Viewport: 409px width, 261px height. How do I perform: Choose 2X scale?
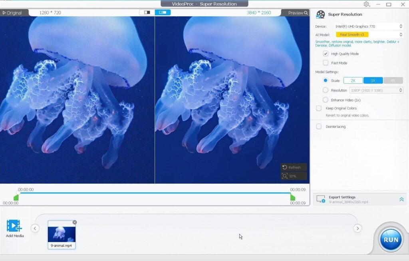[353, 80]
